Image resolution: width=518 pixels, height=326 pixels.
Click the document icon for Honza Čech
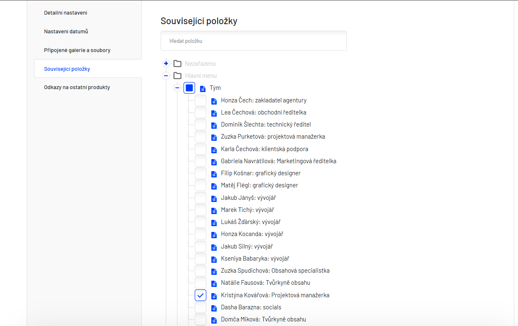[214, 101]
